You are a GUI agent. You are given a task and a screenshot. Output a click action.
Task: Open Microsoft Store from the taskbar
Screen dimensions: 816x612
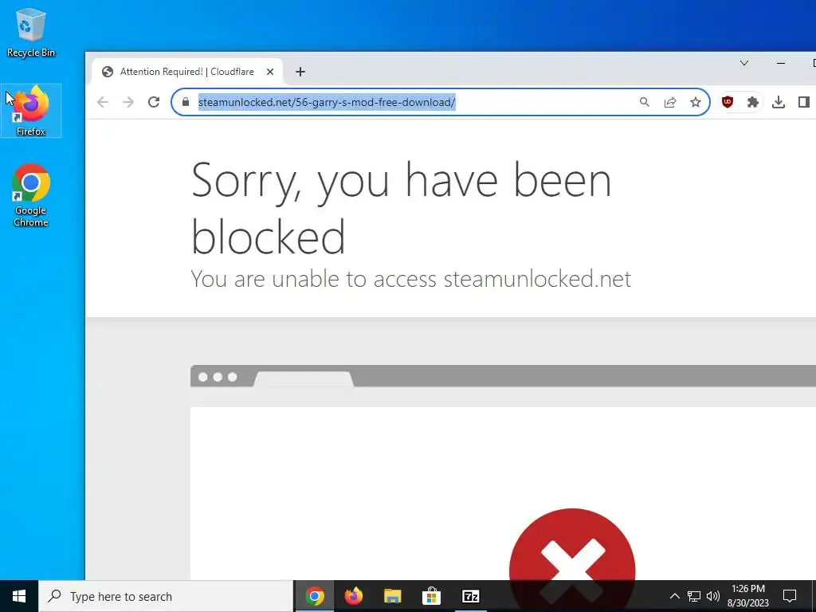[x=431, y=596]
